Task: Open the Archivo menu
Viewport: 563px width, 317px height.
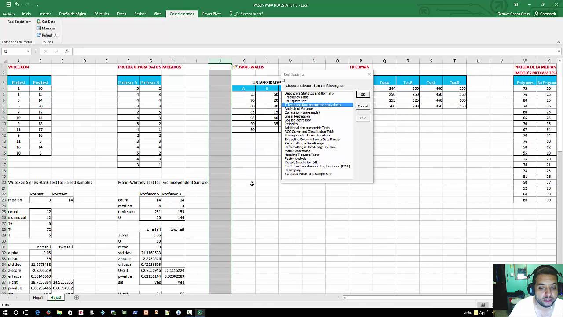Action: pyautogui.click(x=8, y=14)
